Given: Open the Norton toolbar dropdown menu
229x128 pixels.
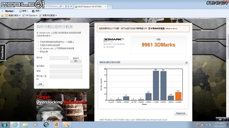Looking at the screenshot, I should (10, 11).
